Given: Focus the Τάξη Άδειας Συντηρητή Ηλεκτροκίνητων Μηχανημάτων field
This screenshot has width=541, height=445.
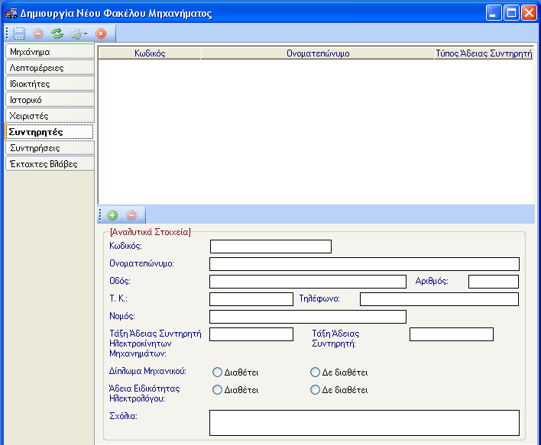Looking at the screenshot, I should coord(251,334).
